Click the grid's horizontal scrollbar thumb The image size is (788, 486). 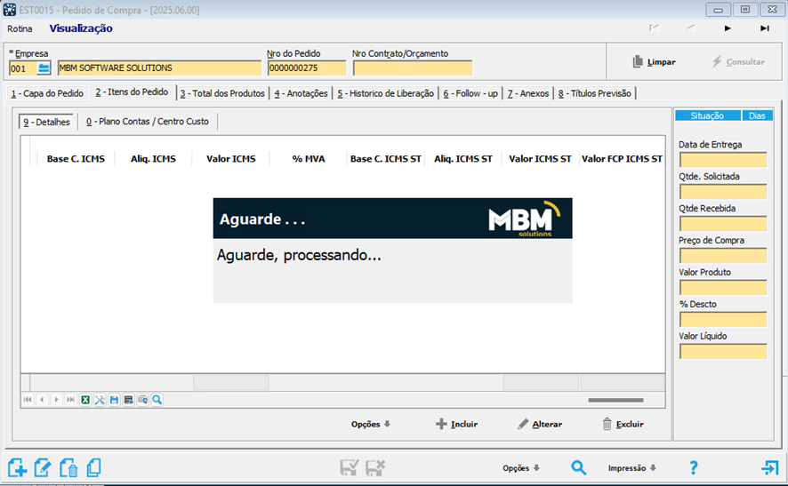pyautogui.click(x=615, y=401)
